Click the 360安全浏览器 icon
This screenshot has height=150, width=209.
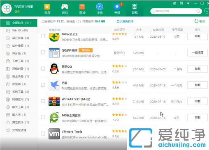tap(54, 118)
